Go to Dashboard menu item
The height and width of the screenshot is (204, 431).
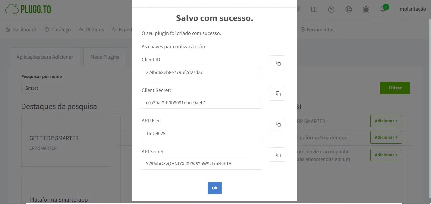coord(21,29)
